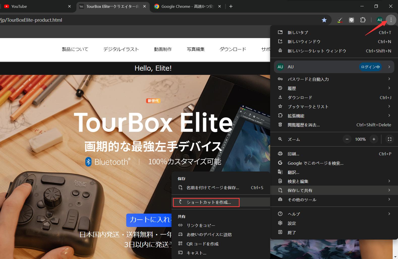Click the printer icon beside 印刷
398x259 pixels.
point(280,154)
